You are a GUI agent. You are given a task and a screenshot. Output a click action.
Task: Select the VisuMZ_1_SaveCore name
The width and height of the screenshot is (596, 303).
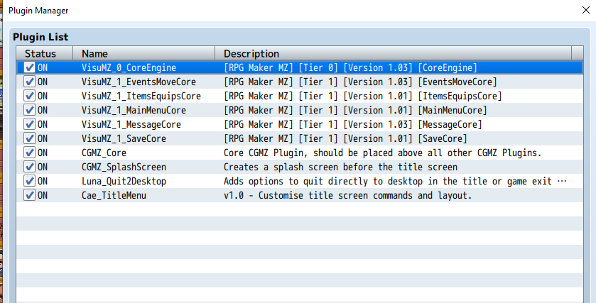[x=124, y=138]
